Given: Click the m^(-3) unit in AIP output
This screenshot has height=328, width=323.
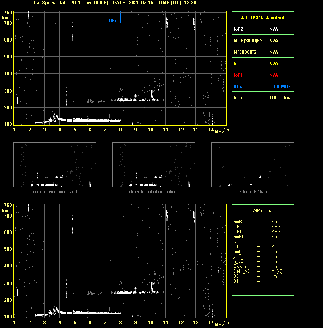Looking at the screenshot, I should (x=277, y=271).
